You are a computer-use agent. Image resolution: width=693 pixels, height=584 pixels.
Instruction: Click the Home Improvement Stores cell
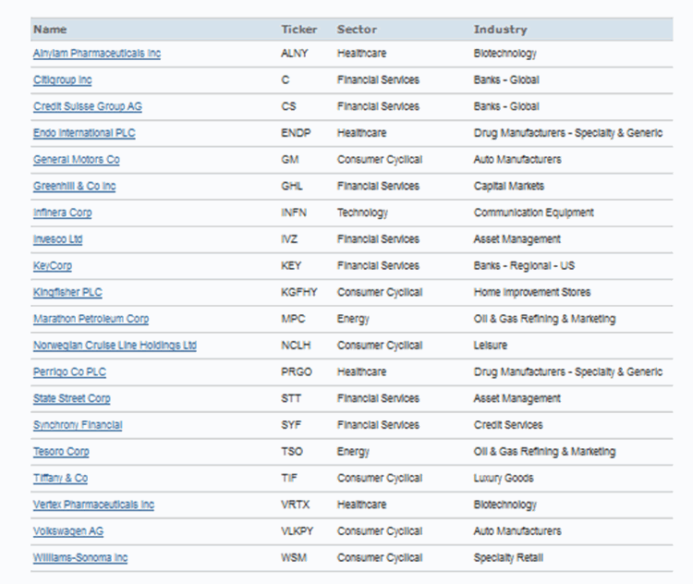[x=532, y=292]
